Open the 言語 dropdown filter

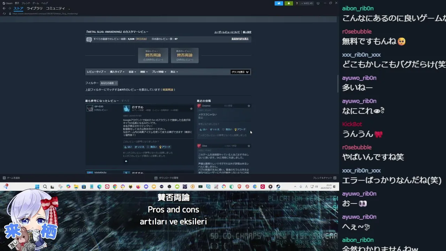tap(132, 72)
